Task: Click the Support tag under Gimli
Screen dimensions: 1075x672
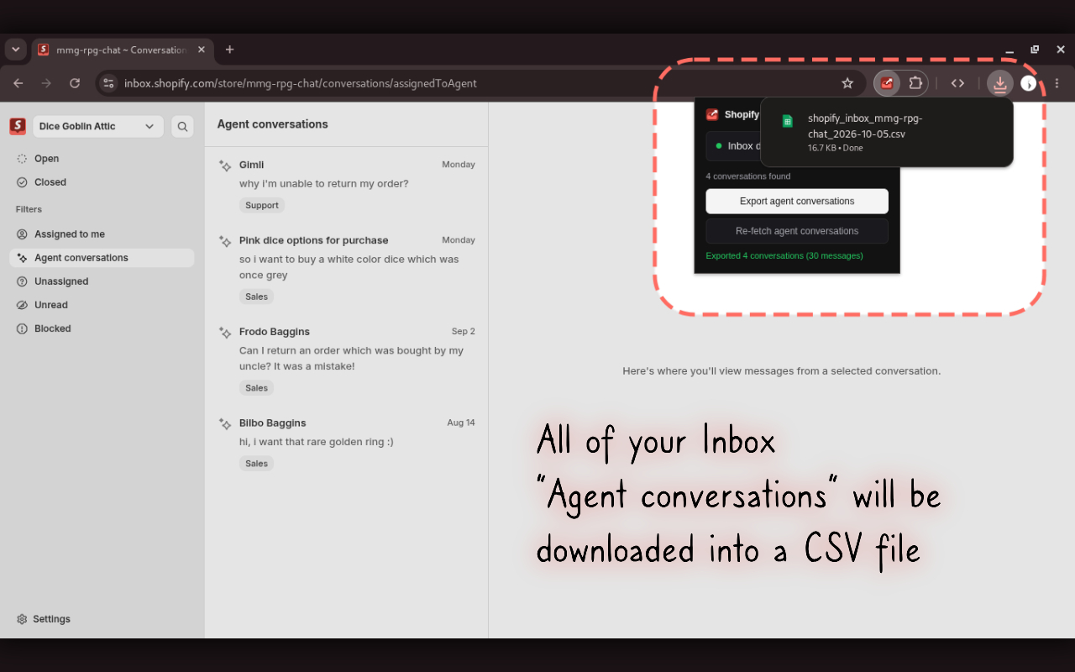Action: click(x=262, y=205)
